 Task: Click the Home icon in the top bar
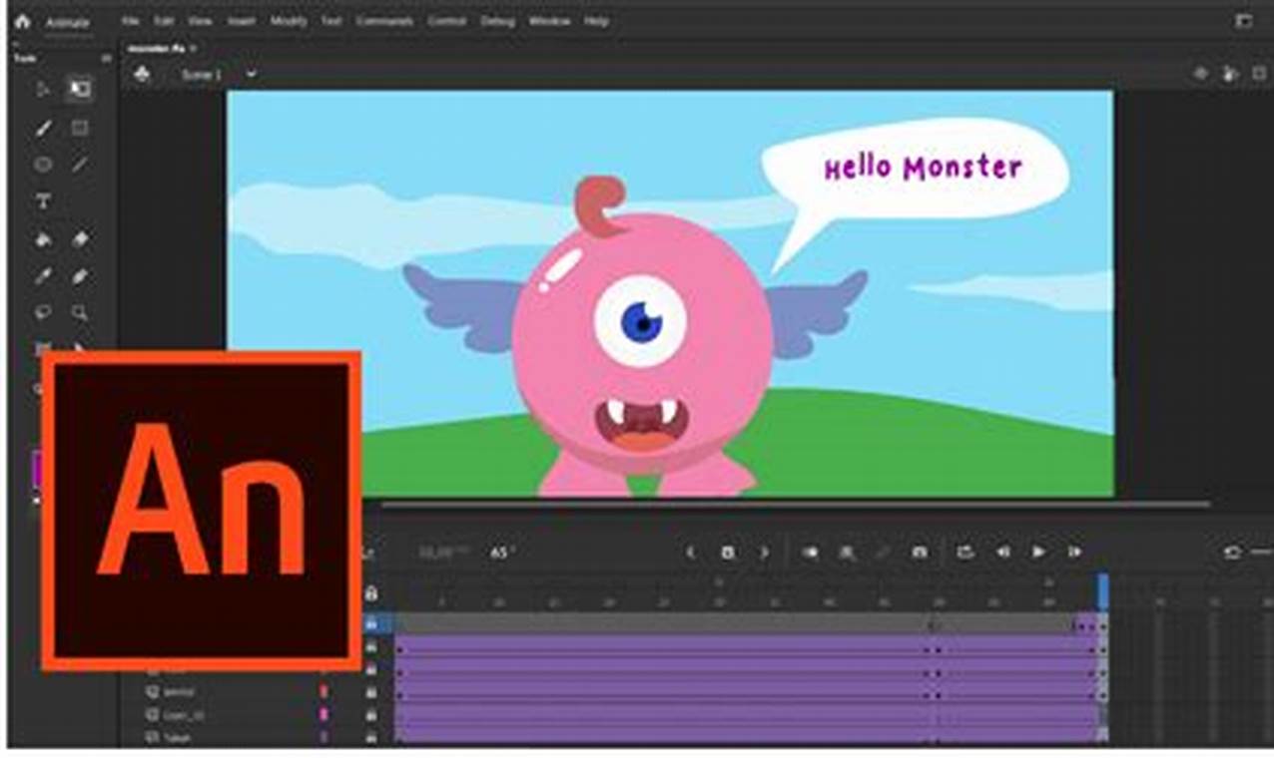click(22, 21)
